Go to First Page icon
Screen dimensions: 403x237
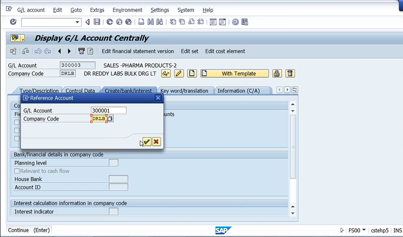[173, 22]
